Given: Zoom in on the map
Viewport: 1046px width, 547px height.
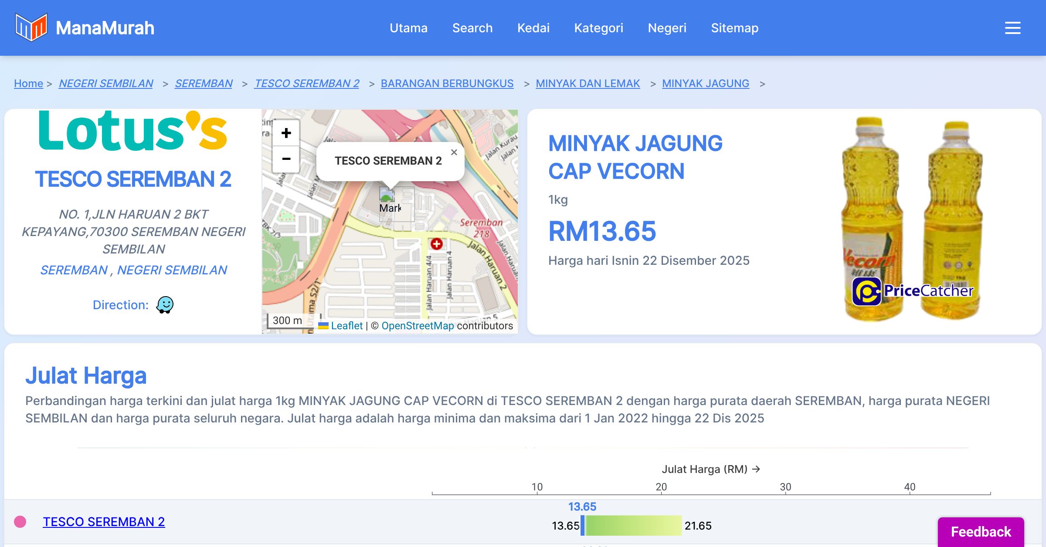Looking at the screenshot, I should (286, 133).
